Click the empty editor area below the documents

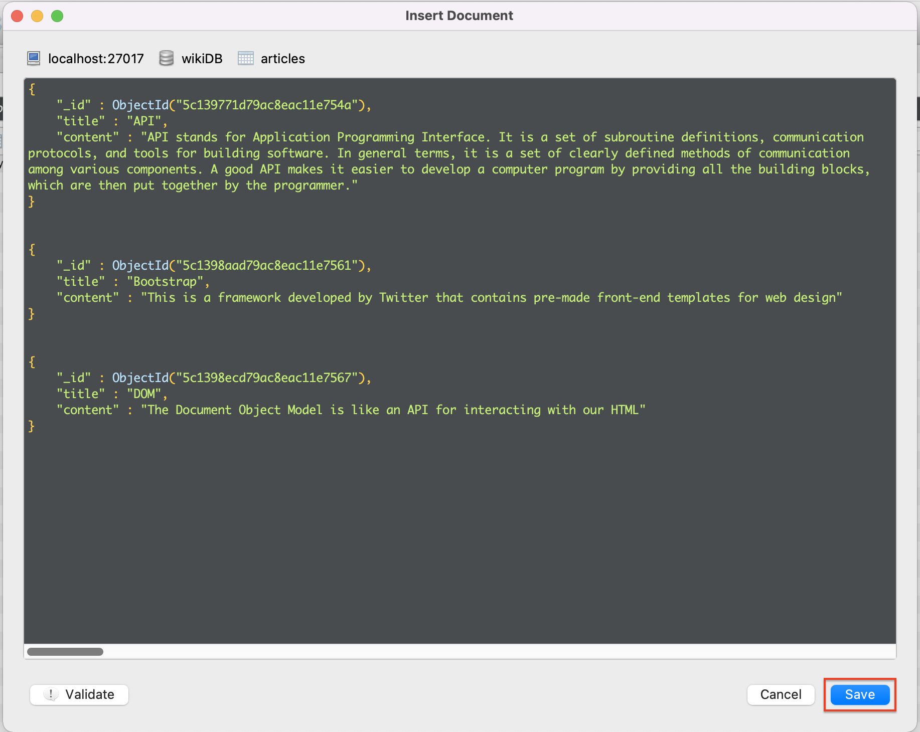(459, 539)
